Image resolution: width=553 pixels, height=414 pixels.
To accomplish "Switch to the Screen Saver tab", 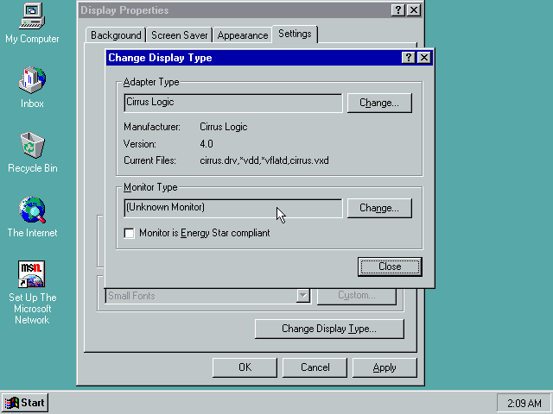I will tap(179, 35).
